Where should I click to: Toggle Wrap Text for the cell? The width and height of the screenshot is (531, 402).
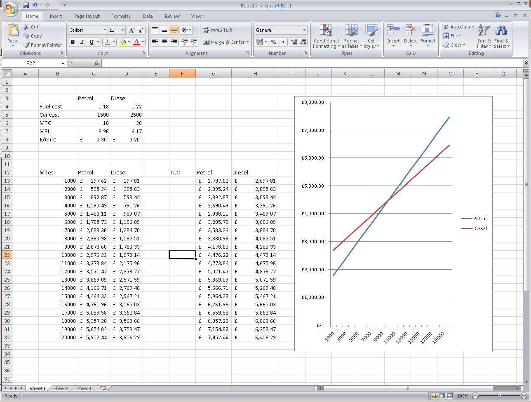point(217,30)
